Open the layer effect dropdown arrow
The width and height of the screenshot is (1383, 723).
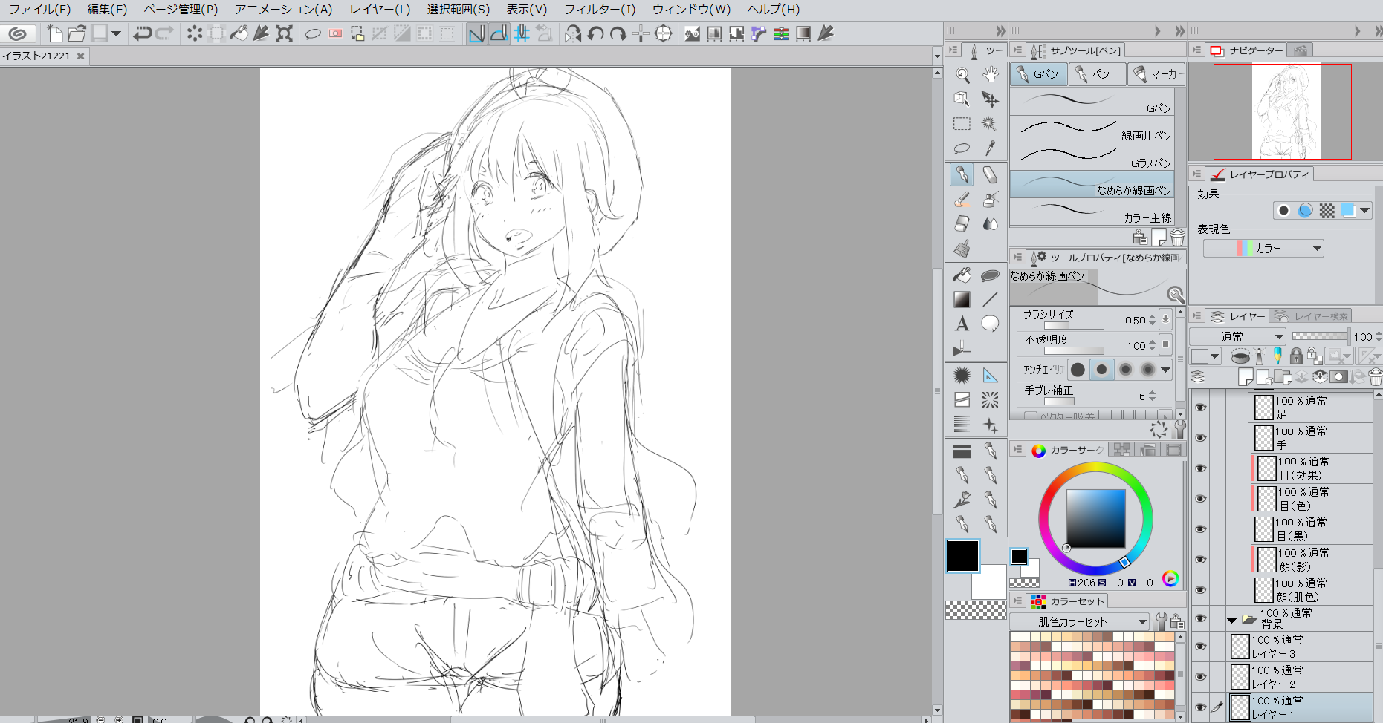(1364, 211)
